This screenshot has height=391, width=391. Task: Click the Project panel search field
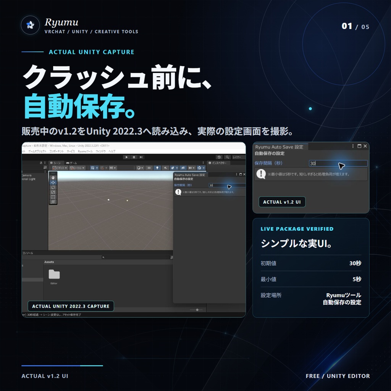coord(136,257)
